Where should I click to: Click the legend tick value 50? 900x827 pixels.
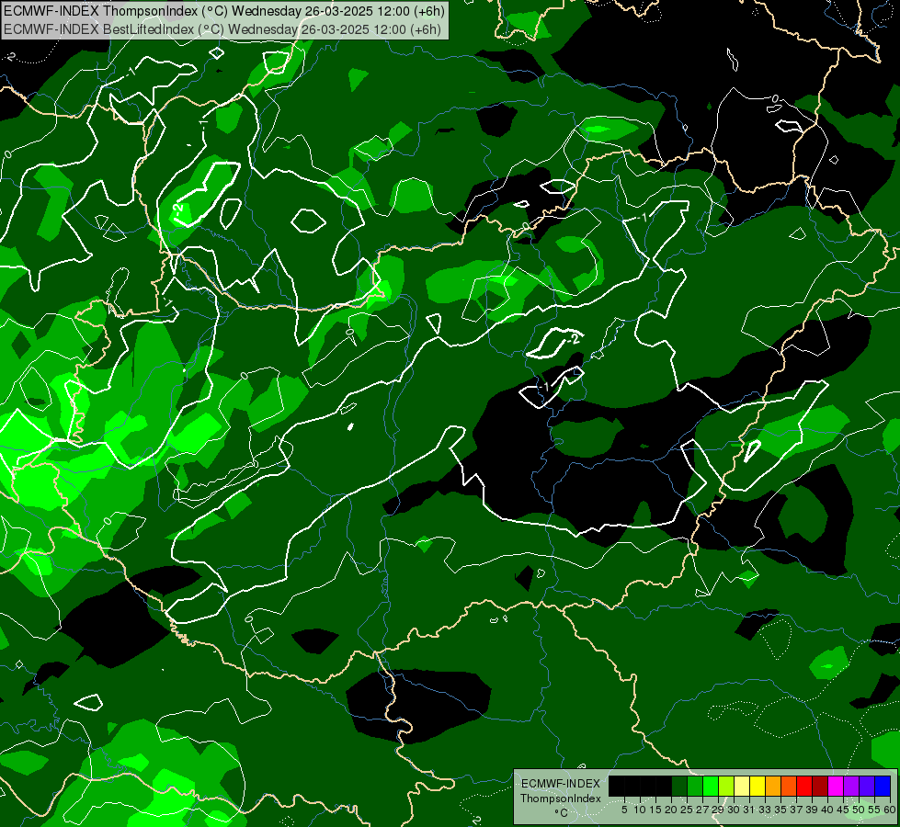[x=858, y=810]
